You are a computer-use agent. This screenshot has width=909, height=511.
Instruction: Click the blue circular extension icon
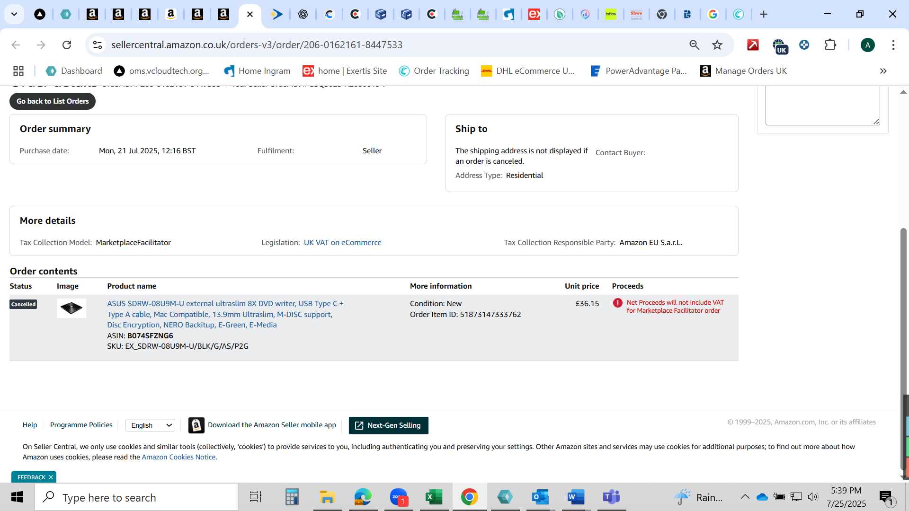(804, 45)
